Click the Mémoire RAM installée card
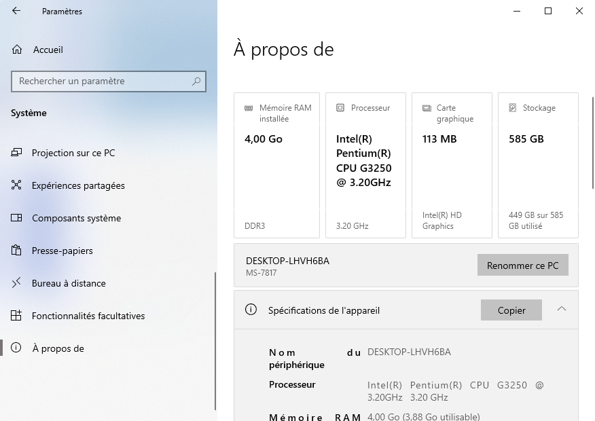 click(x=276, y=165)
